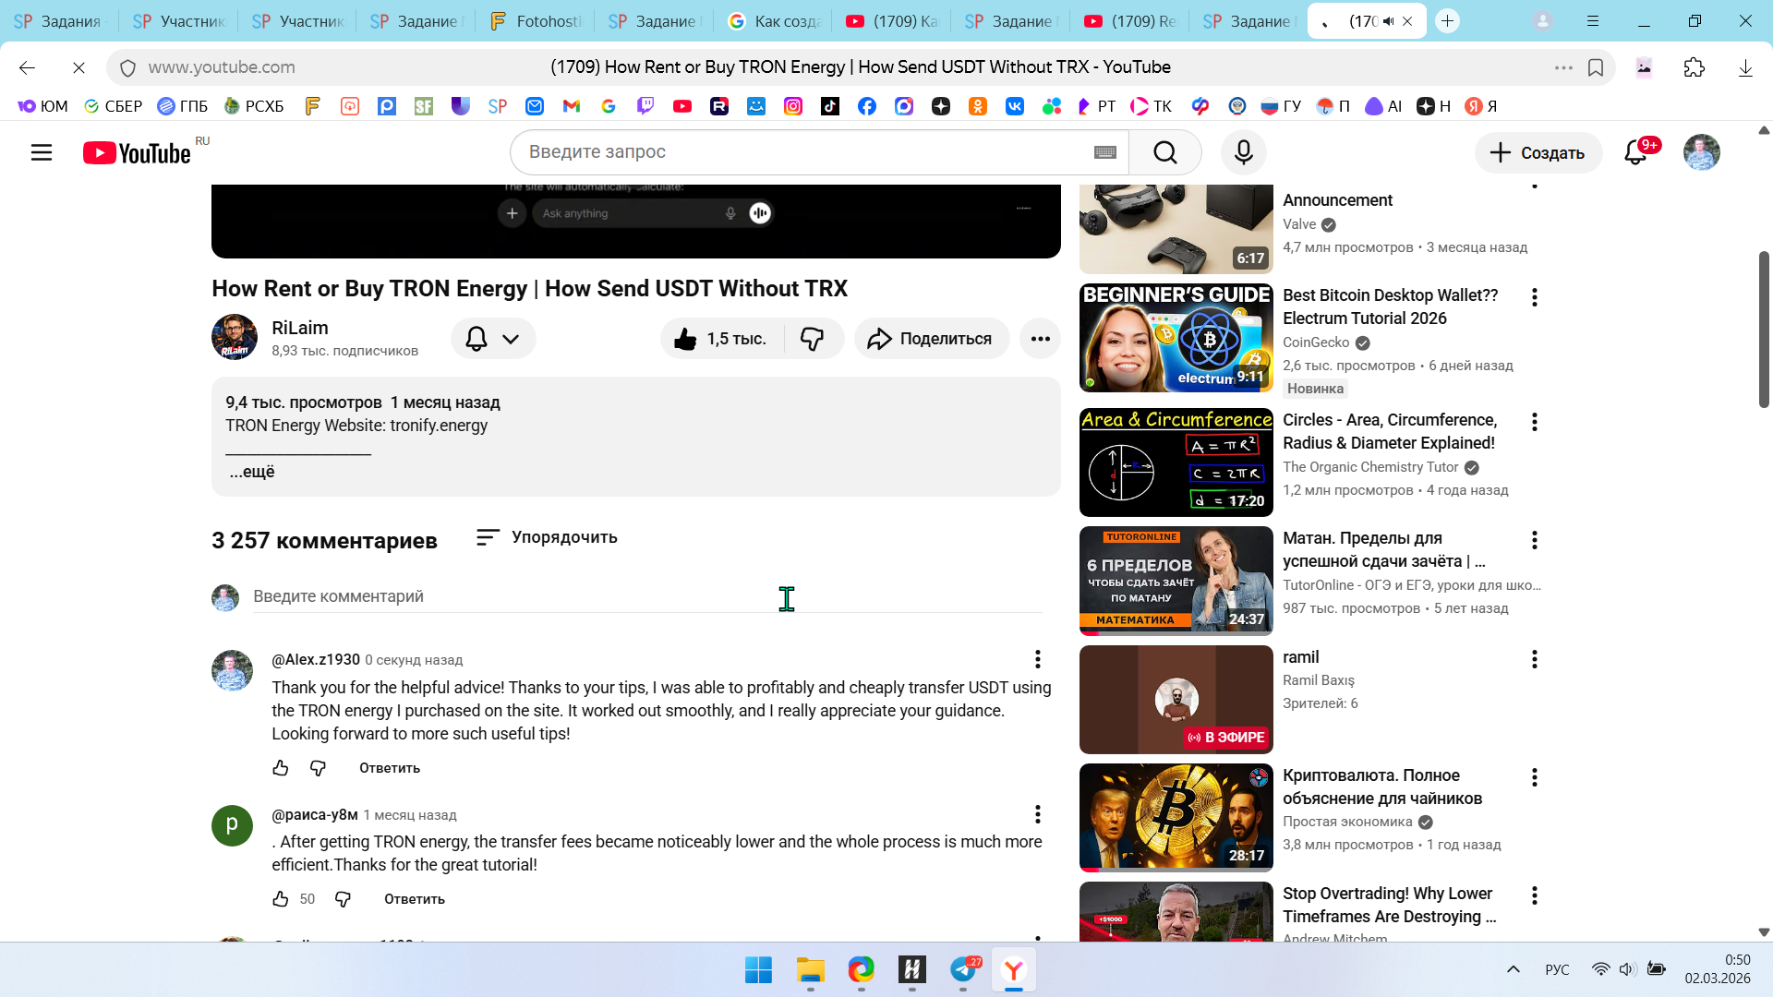1773x997 pixels.
Task: Open browser extensions puzzle icon
Action: [1694, 67]
